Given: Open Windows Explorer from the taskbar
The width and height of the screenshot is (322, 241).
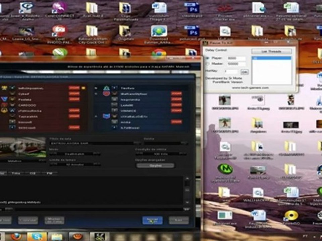Looking at the screenshot, I should tap(57, 237).
